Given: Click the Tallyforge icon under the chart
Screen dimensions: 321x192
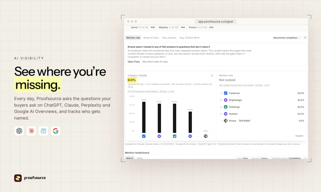Looking at the screenshot, I should (x=174, y=136).
